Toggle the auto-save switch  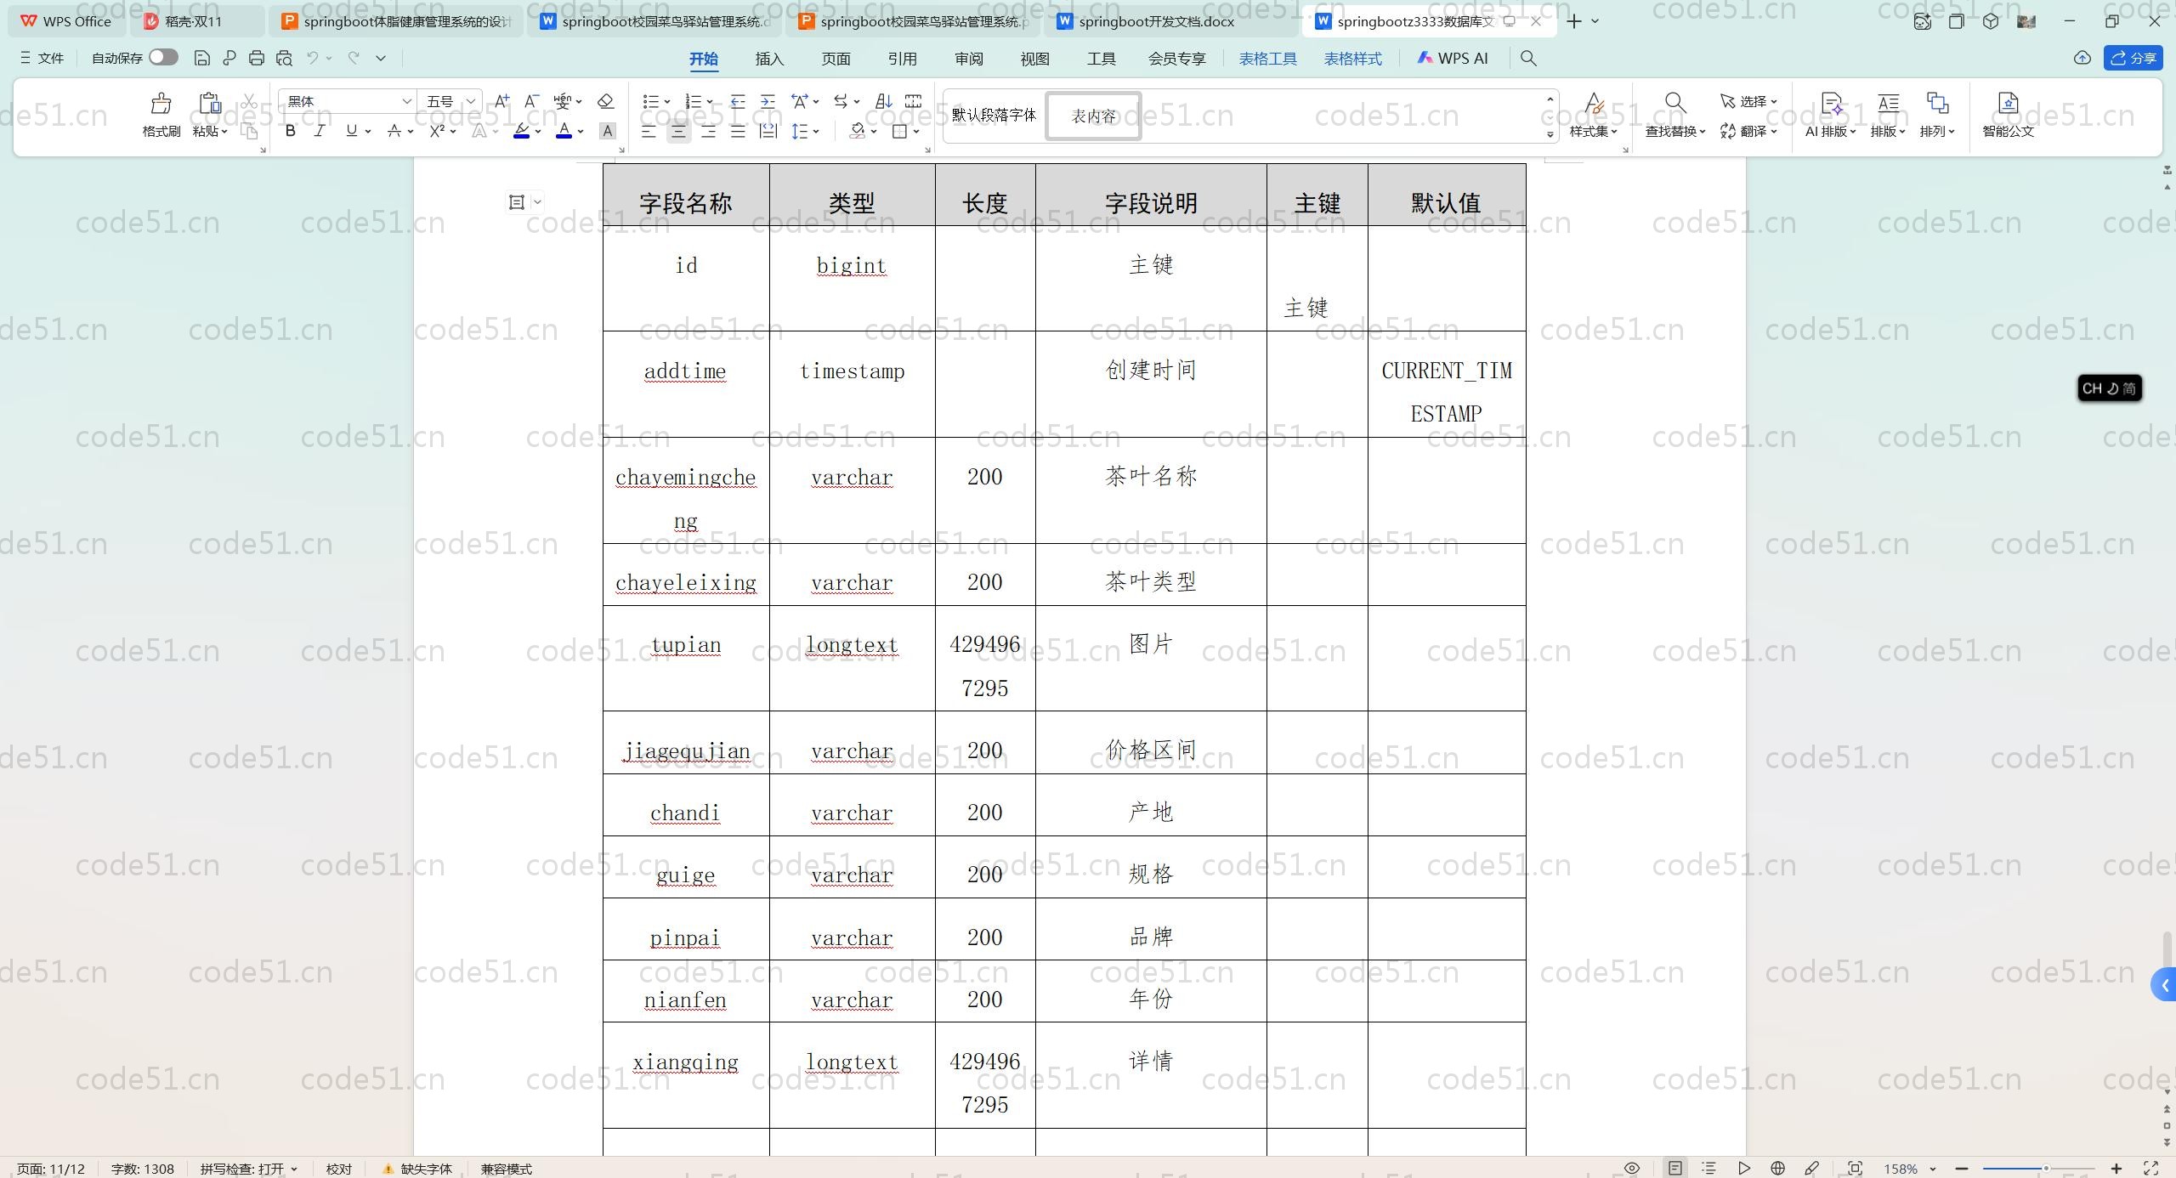163,58
